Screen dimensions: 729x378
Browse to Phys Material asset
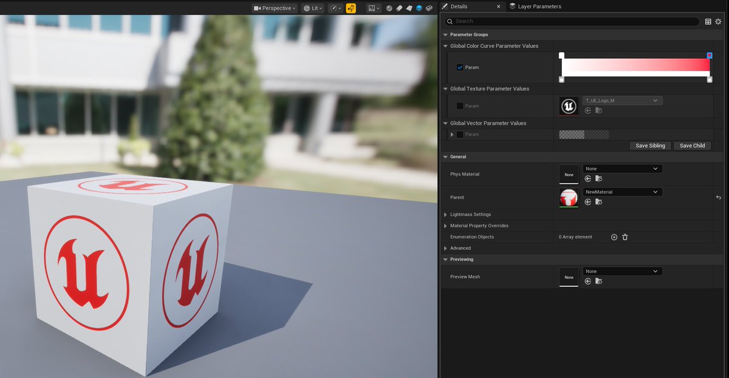(598, 178)
